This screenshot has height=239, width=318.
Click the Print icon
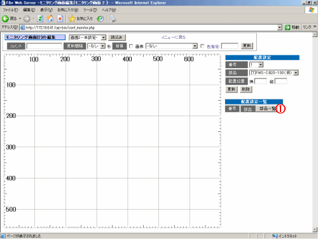pyautogui.click(x=113, y=18)
